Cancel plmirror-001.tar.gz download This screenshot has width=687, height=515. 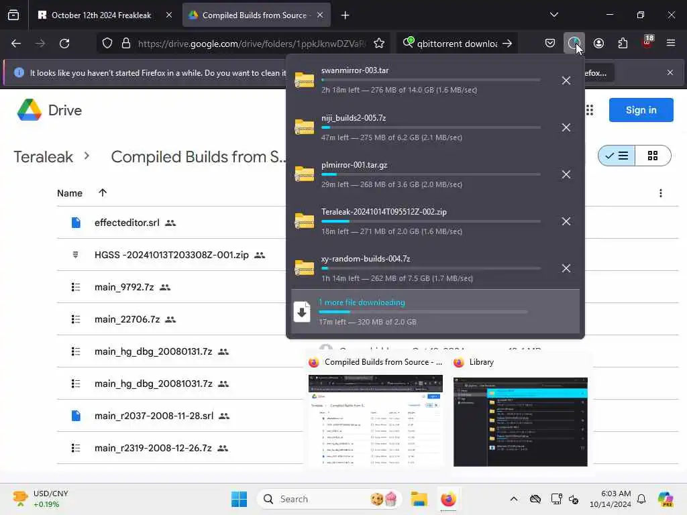coord(566,174)
